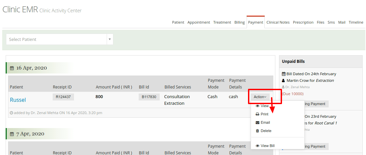Click receipt ID R124437
366x155 pixels.
(x=63, y=97)
